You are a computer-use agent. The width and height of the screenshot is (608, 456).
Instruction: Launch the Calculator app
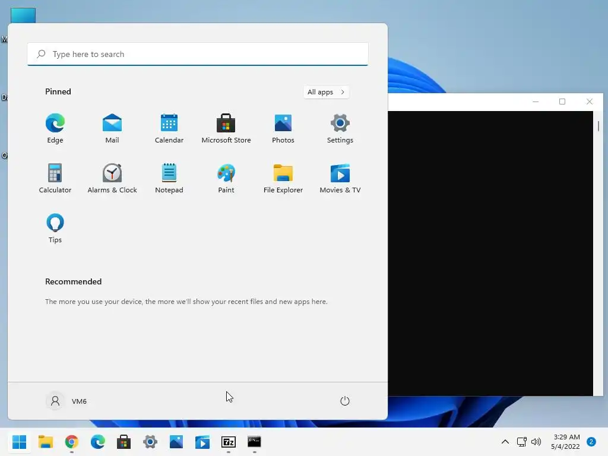pyautogui.click(x=55, y=178)
